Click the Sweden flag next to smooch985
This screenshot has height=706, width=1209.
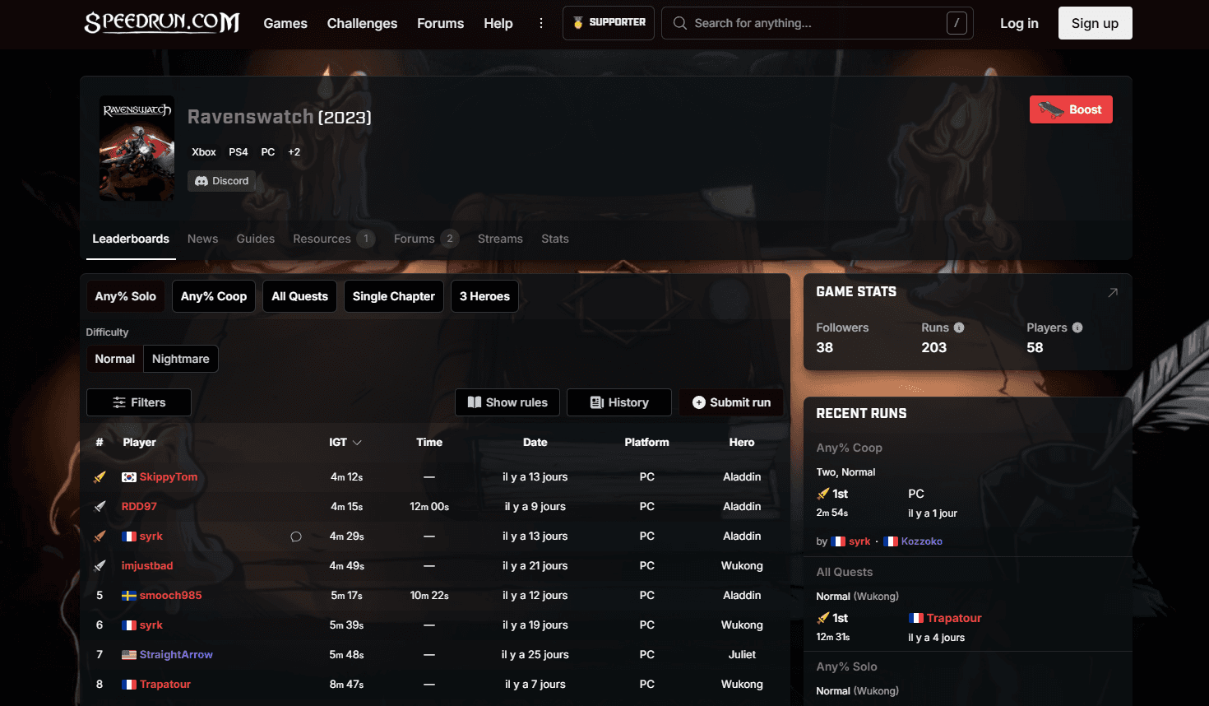pos(129,596)
